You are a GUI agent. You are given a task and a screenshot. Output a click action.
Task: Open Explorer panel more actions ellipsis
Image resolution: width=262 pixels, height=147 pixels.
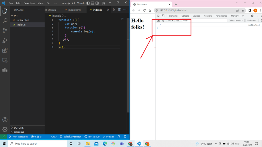click(40, 10)
